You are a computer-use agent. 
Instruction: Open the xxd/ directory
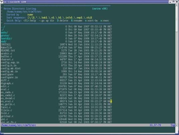click(x=4, y=41)
